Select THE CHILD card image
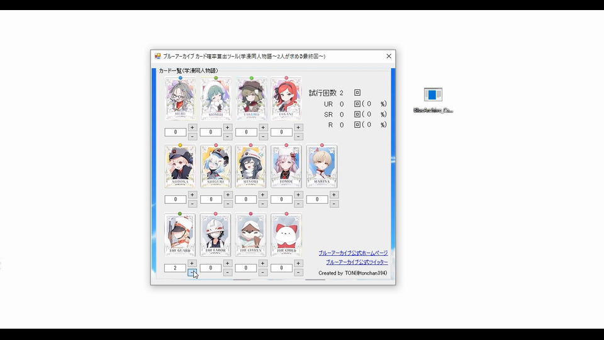This screenshot has width=604, height=340. (x=286, y=235)
